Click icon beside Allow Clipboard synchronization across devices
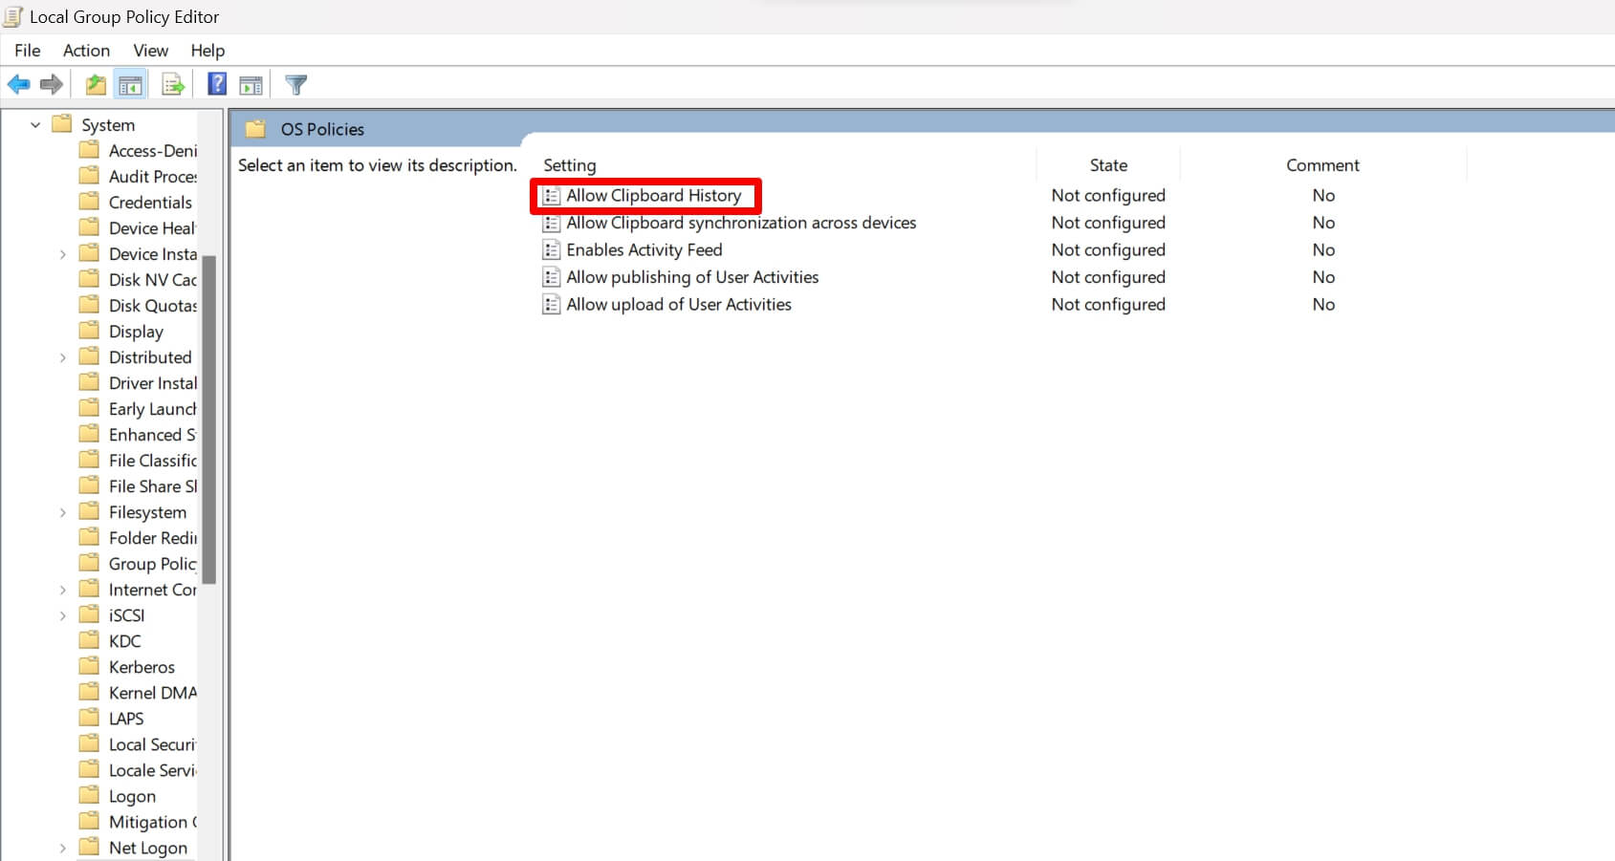The height and width of the screenshot is (861, 1615). [552, 224]
